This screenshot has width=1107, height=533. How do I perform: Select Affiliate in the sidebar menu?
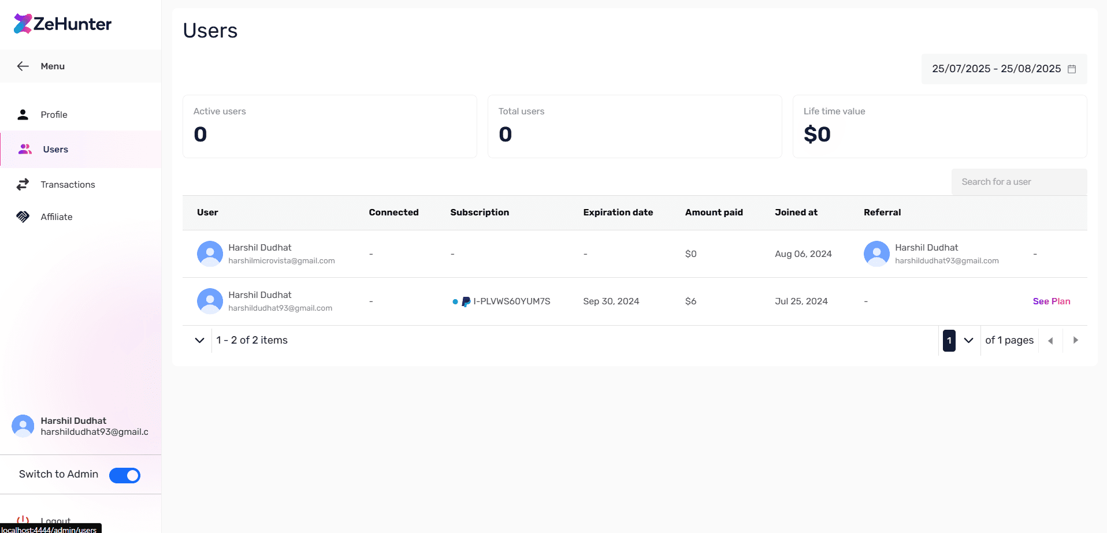pos(56,217)
